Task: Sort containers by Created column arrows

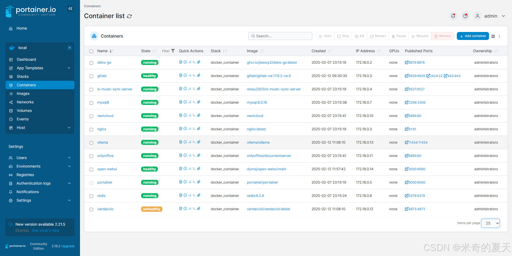Action: coord(330,51)
